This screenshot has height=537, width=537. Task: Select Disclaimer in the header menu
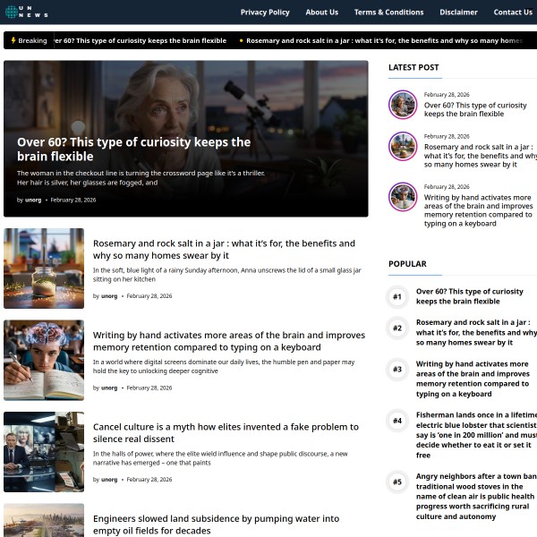click(458, 13)
